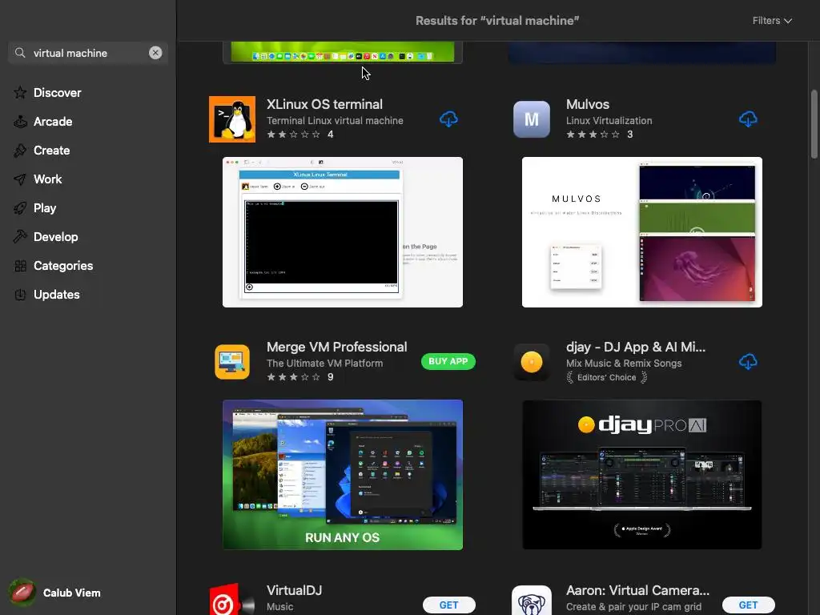Screen dimensions: 820x615
Task: Click the Categories grid icon
Action: click(x=20, y=266)
